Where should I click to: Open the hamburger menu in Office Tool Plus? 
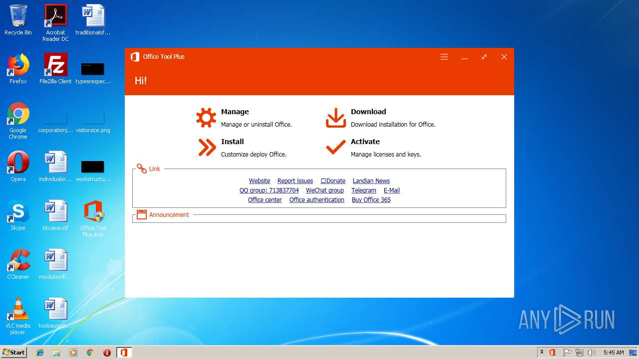point(444,57)
